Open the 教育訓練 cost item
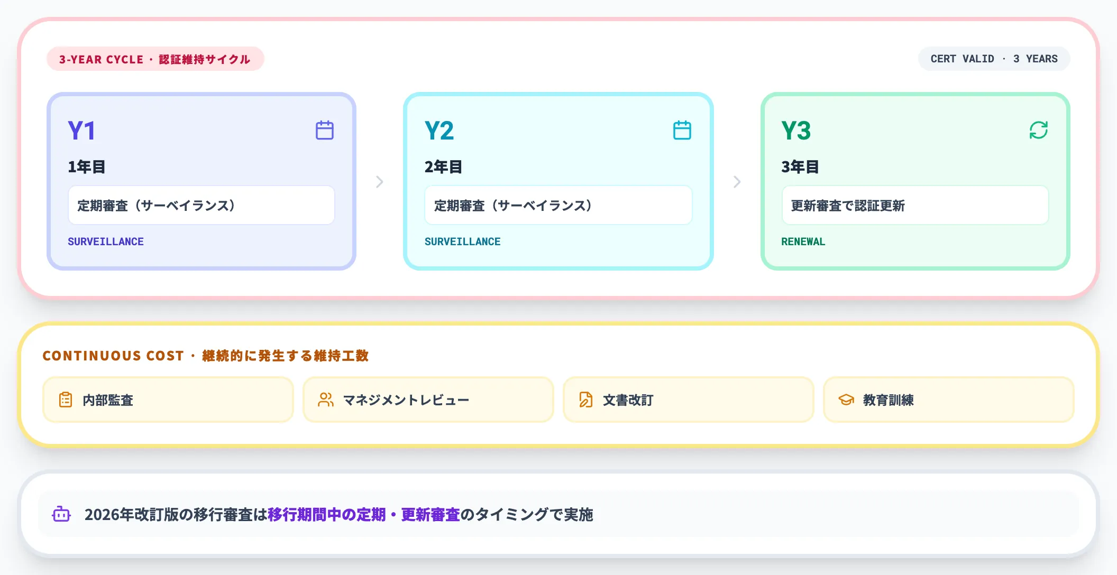 (x=949, y=400)
